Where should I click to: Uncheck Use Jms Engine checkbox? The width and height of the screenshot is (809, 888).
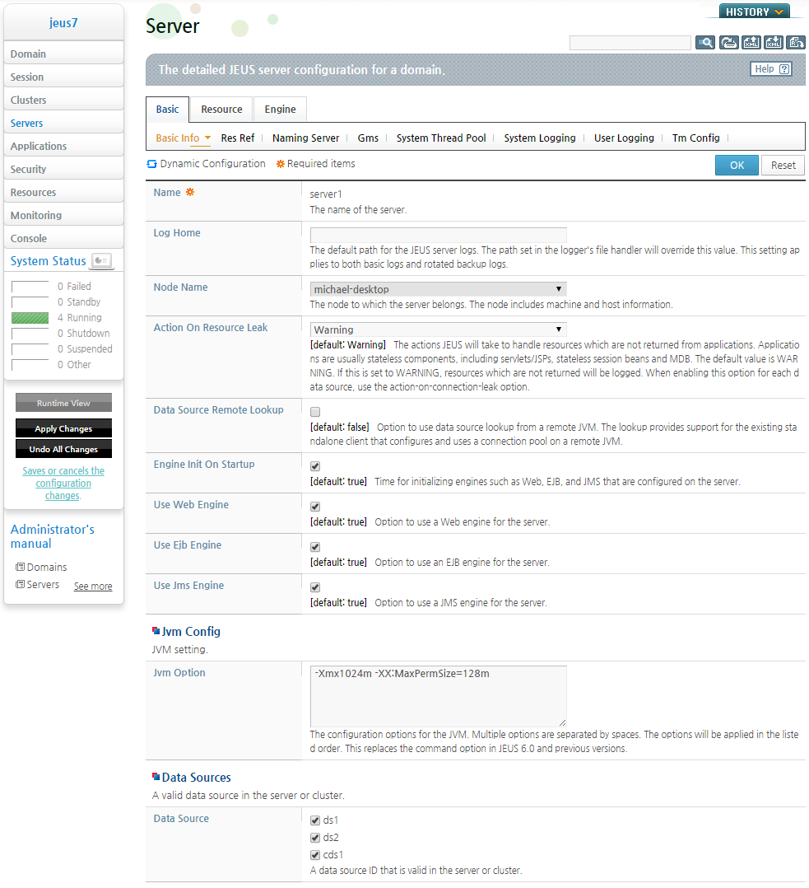pyautogui.click(x=315, y=587)
